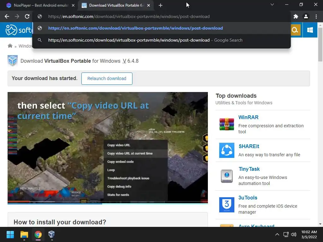The image size is (323, 242).
Task: Select the Download VirtualBox Portable tab
Action: click(x=116, y=5)
